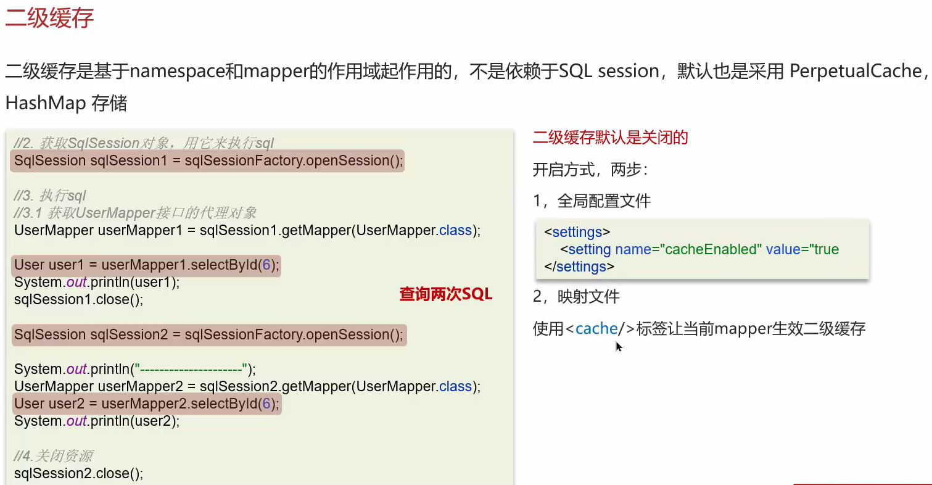Click the line System.out.println(user1)
The height and width of the screenshot is (485, 932).
click(x=97, y=283)
